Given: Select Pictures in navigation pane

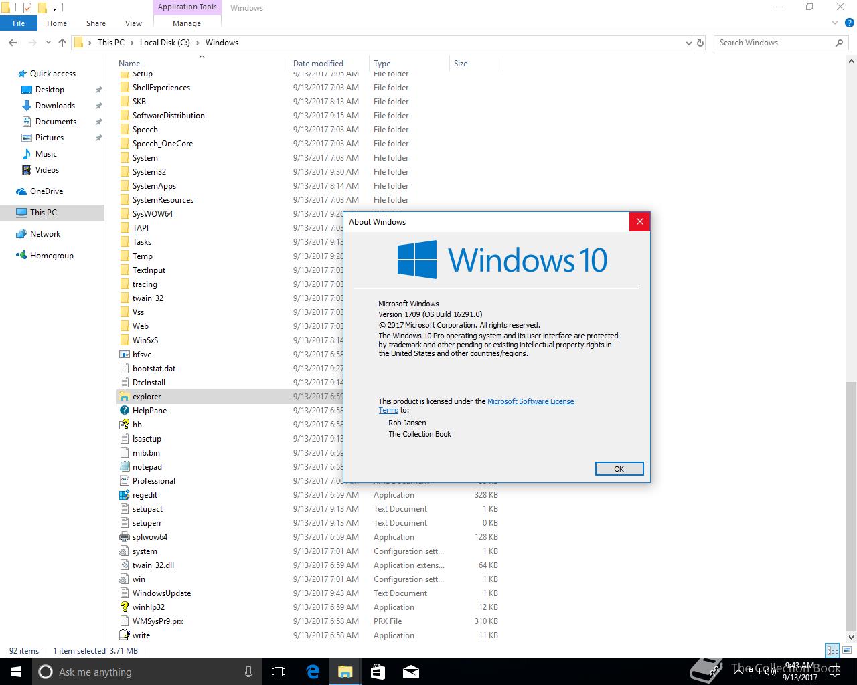Looking at the screenshot, I should [x=50, y=138].
